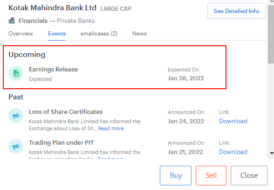The height and width of the screenshot is (190, 274).
Task: Switch to smallcases (2) tab
Action: pos(99,34)
